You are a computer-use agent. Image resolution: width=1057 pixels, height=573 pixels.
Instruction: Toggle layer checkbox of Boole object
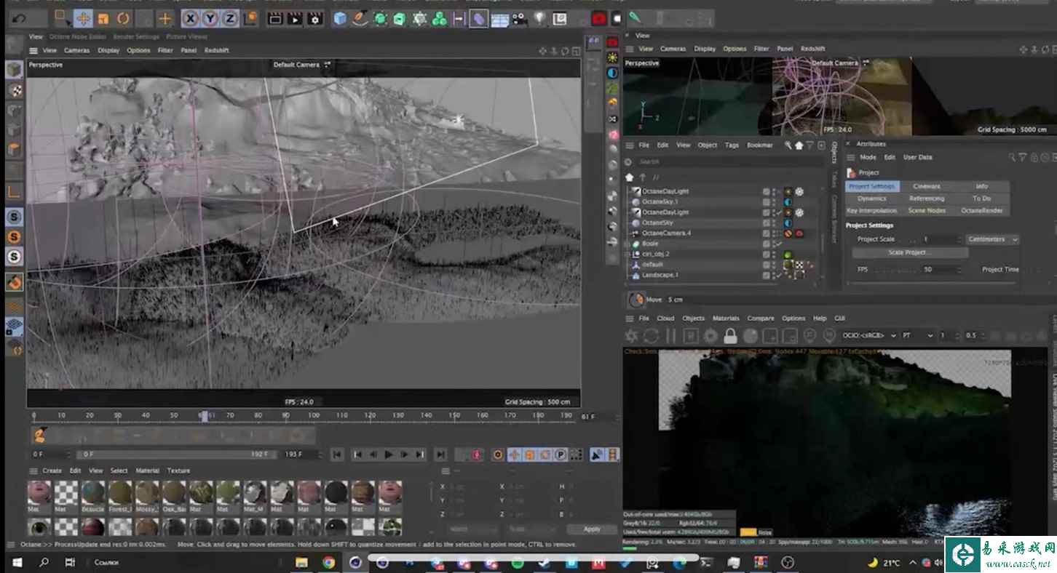pyautogui.click(x=766, y=244)
